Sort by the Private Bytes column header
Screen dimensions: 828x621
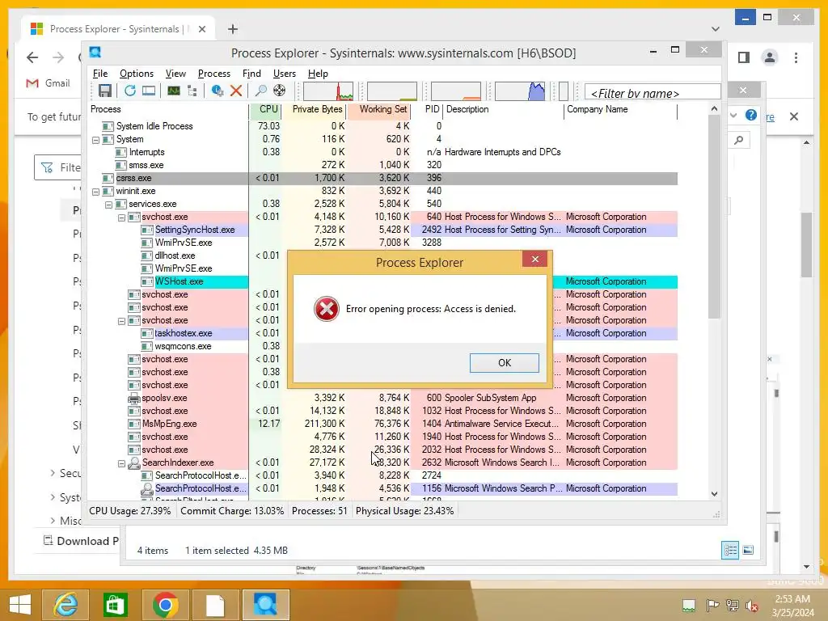(315, 109)
